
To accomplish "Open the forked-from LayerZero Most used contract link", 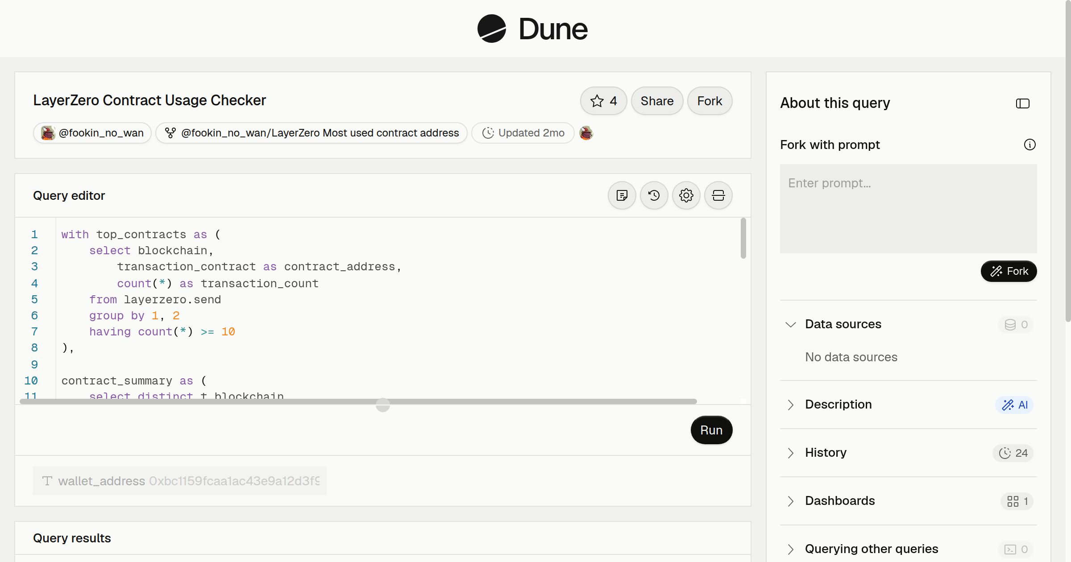I will [311, 133].
